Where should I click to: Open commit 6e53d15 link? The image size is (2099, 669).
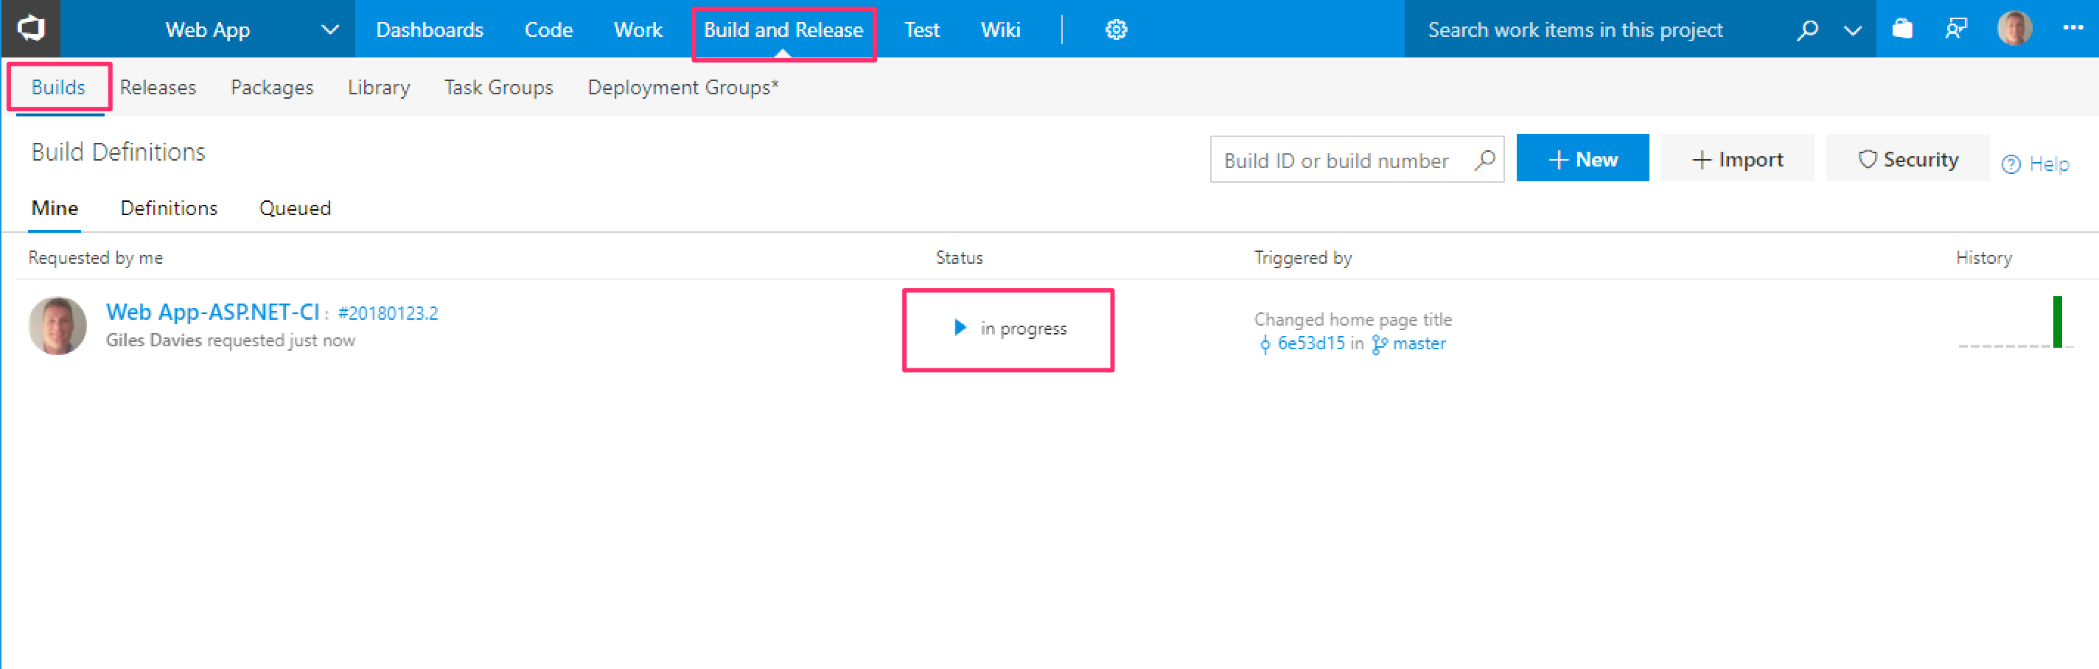1310,343
